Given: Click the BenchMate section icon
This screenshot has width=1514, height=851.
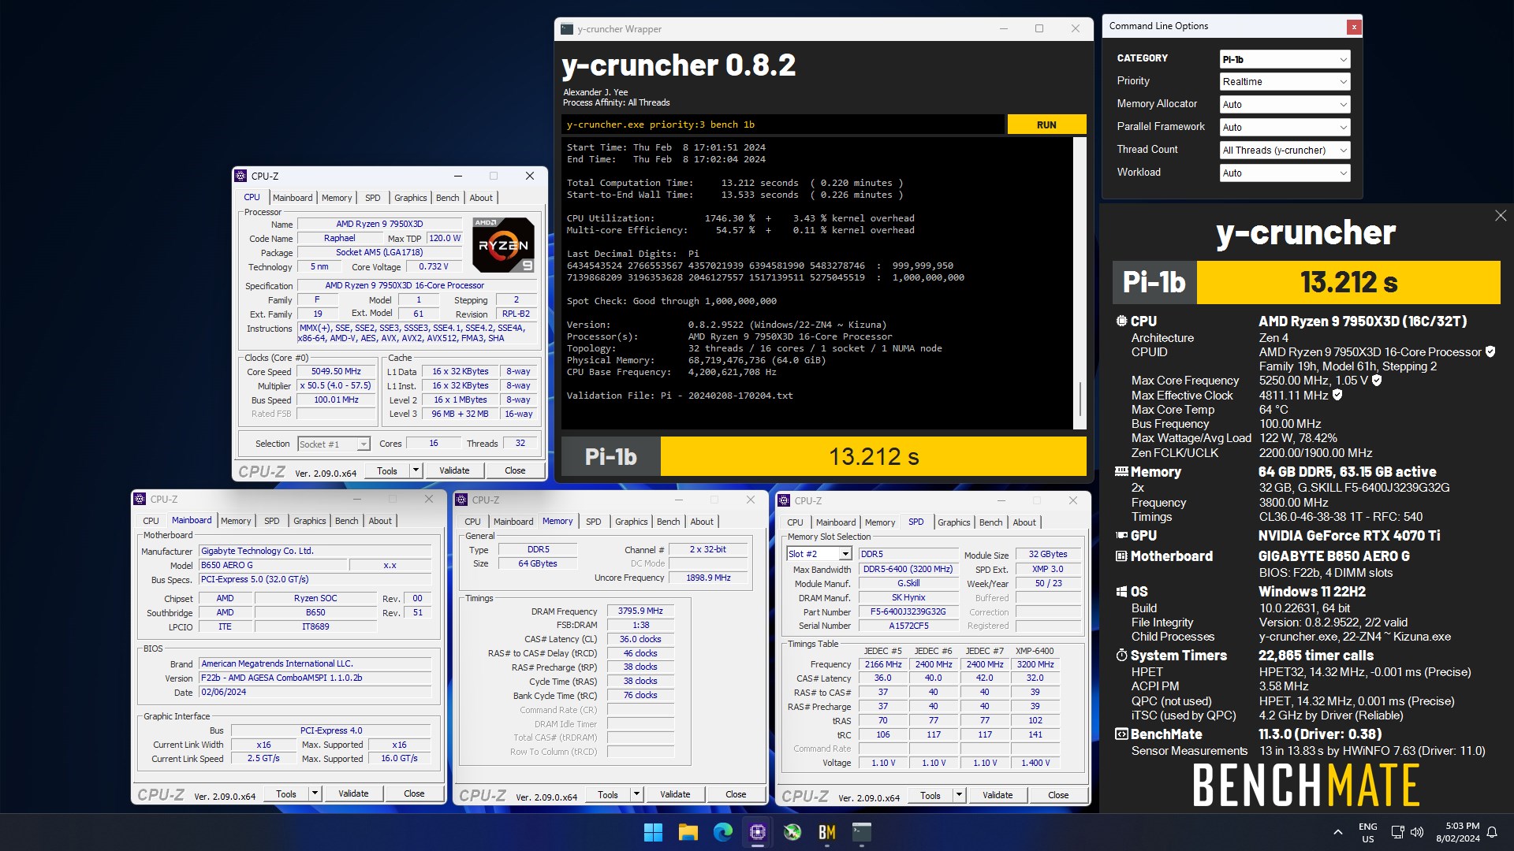Looking at the screenshot, I should (x=1121, y=734).
